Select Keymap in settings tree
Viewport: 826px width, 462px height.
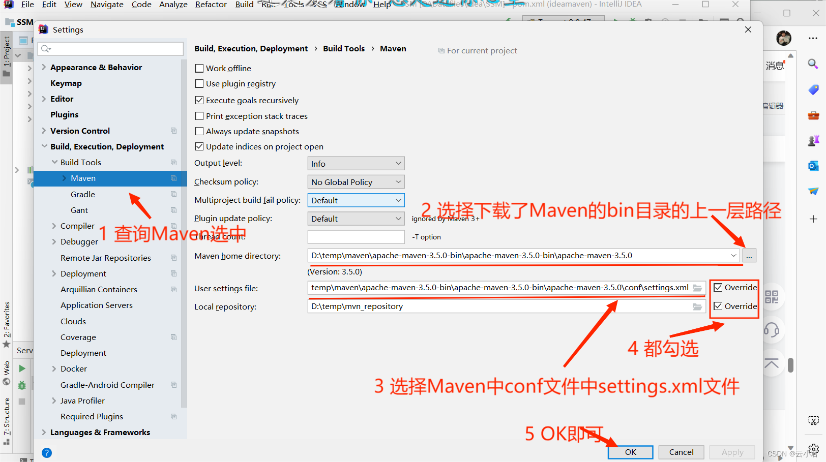(x=66, y=83)
